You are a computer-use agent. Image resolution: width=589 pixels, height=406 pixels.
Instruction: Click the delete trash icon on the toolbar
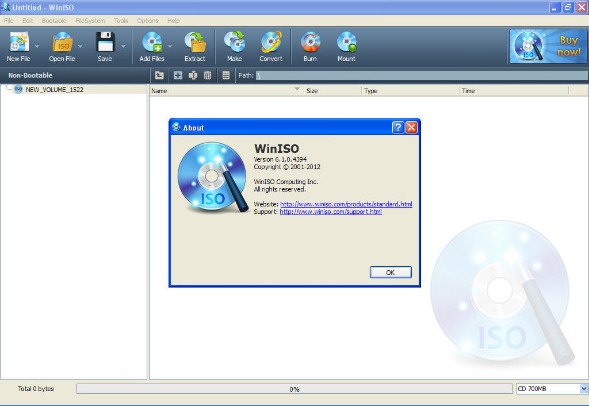[208, 75]
